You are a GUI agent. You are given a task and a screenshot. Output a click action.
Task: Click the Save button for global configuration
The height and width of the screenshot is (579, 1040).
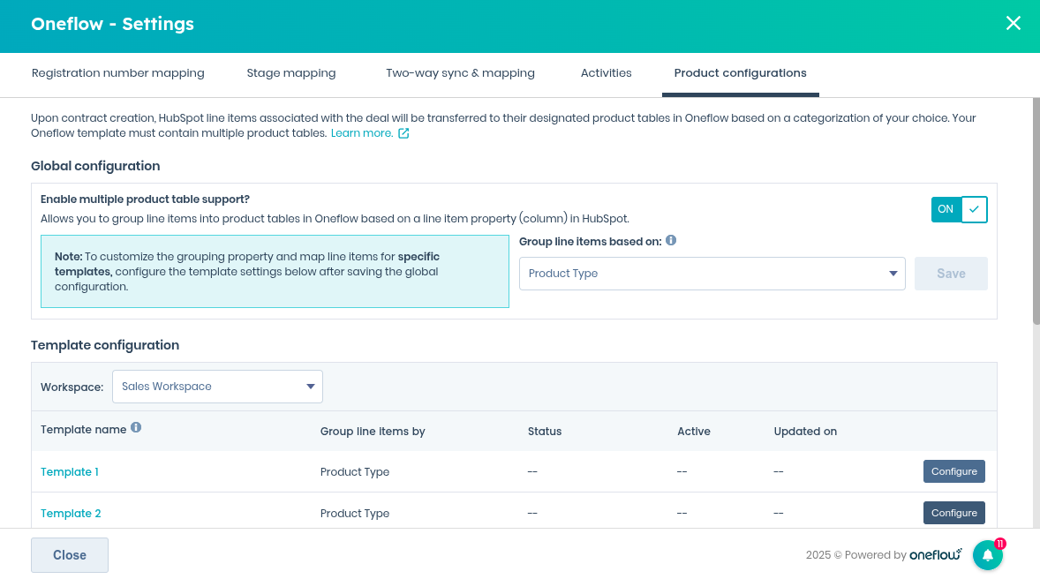[x=951, y=274]
